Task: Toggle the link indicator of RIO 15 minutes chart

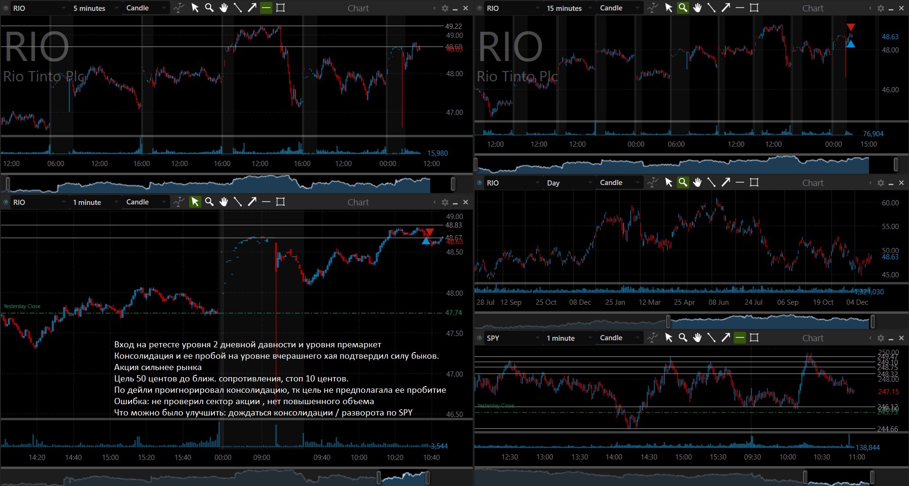Action: tap(480, 8)
